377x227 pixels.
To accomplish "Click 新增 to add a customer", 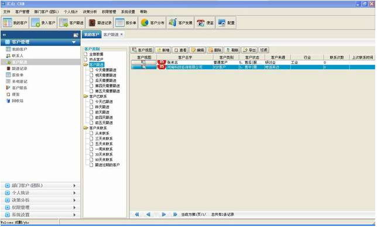I will point(163,50).
